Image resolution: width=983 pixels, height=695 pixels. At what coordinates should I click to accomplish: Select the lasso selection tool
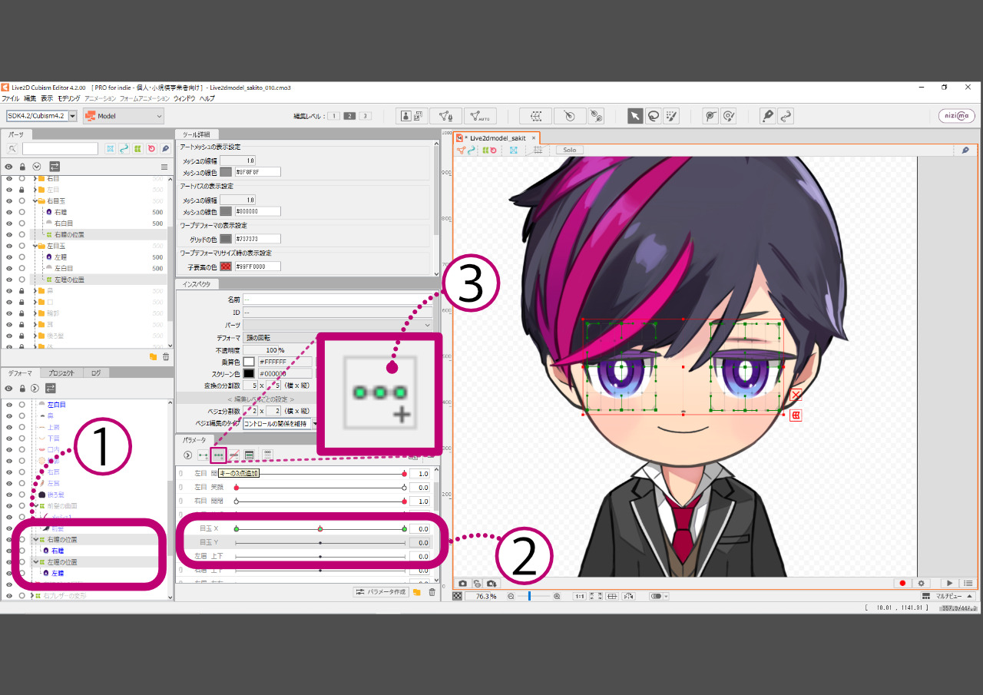[x=654, y=116]
